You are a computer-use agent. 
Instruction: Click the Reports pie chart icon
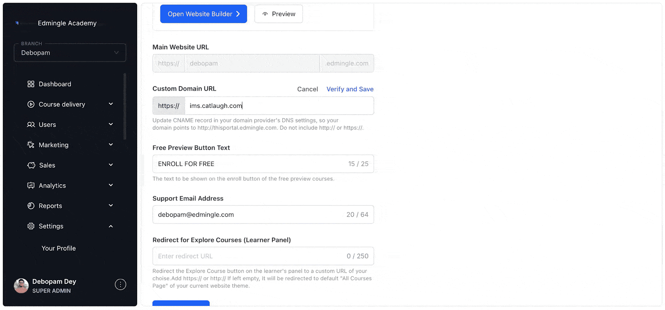pos(31,206)
